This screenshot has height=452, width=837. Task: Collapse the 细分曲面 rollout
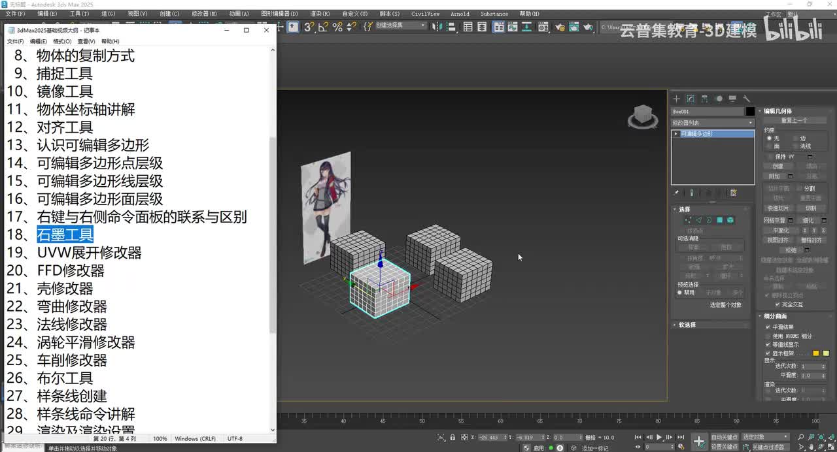point(796,316)
